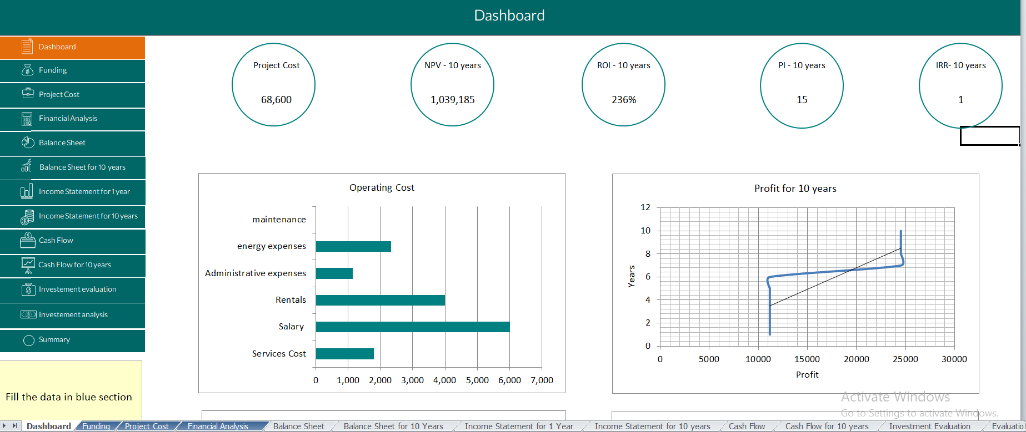This screenshot has width=1026, height=432.
Task: Click the energy expenses bar in chart
Action: point(353,246)
